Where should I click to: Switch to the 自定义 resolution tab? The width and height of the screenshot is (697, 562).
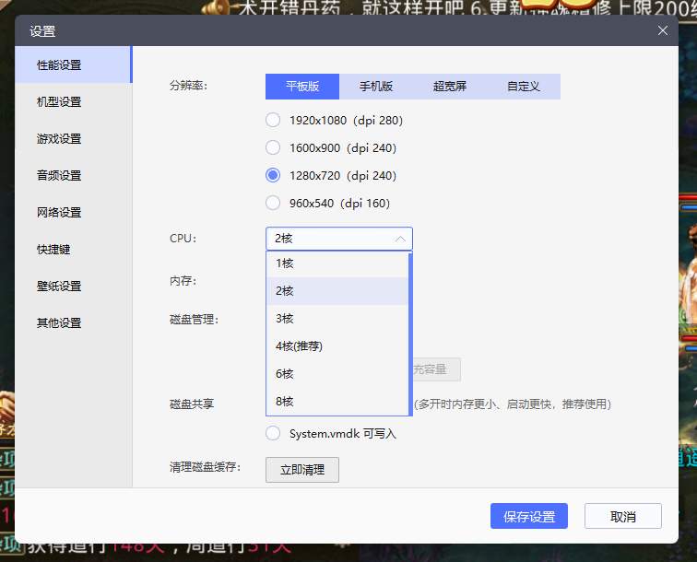click(524, 87)
